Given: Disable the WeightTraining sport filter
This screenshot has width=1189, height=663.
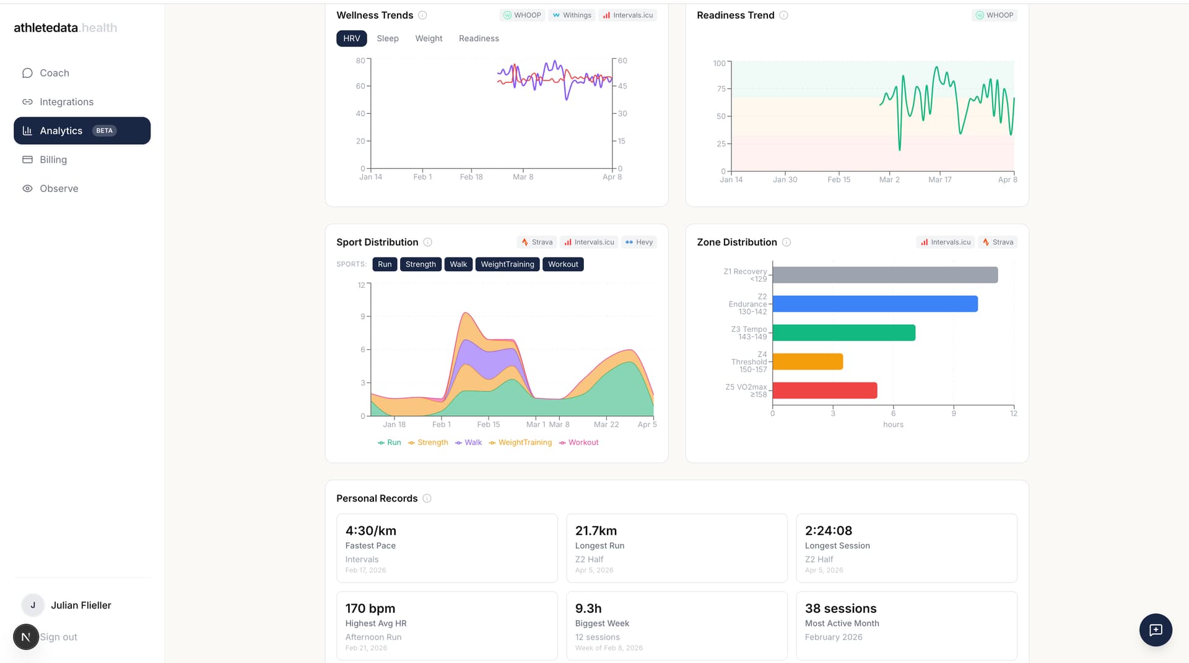Looking at the screenshot, I should [x=507, y=264].
